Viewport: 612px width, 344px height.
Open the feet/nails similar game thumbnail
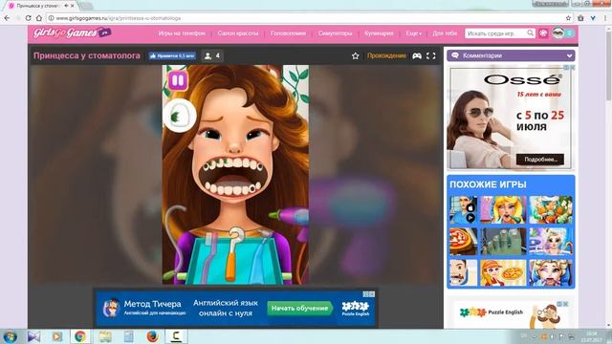(x=503, y=242)
